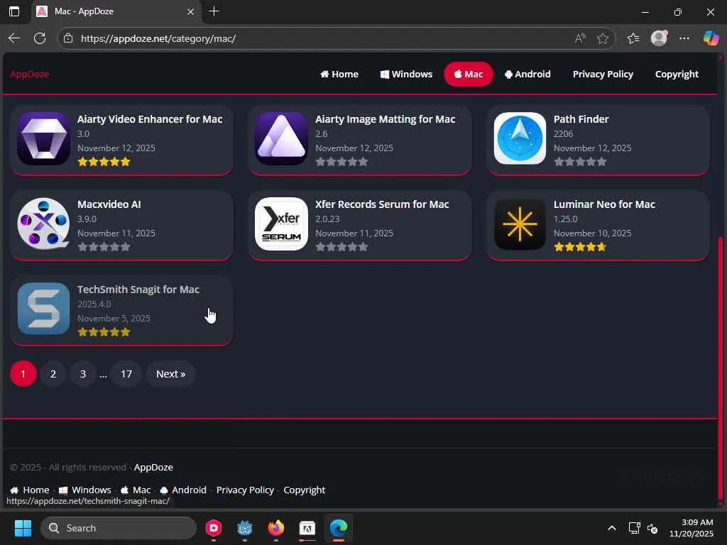This screenshot has width=727, height=545.
Task: Click the Luminar Neo star rating
Action: pos(580,247)
